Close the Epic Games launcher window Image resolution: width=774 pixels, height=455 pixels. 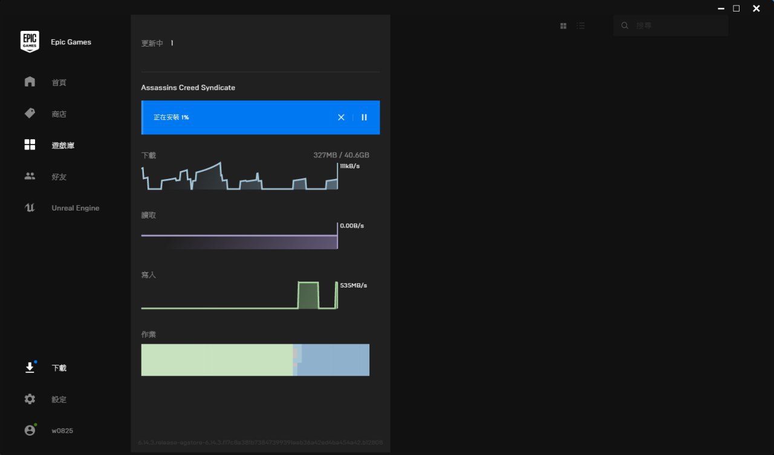click(756, 8)
